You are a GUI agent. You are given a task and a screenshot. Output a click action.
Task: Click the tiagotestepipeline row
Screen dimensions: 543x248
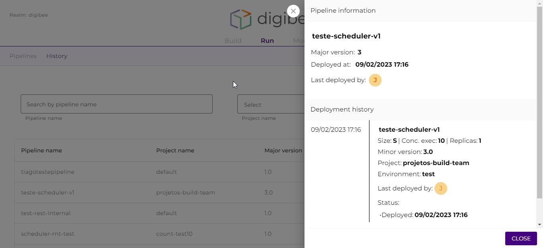[48, 172]
